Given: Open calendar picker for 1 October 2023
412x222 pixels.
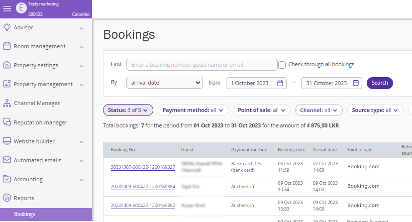Looking at the screenshot, I should [280, 83].
